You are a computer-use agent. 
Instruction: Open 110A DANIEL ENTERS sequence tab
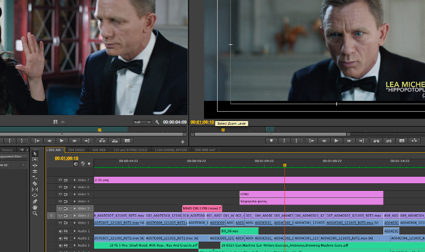[x=171, y=150]
